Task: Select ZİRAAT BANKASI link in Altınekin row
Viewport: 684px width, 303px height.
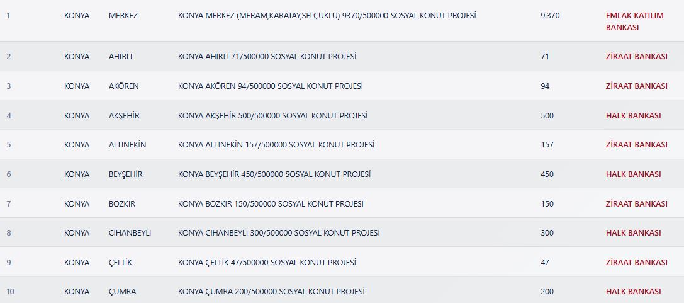Action: [x=636, y=145]
